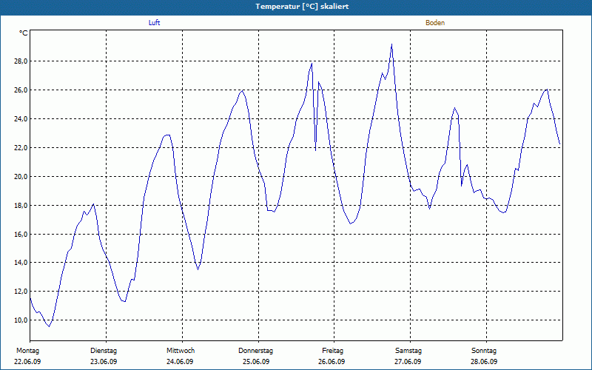
Task: Click the date 25.06.09
Action: tap(256, 362)
